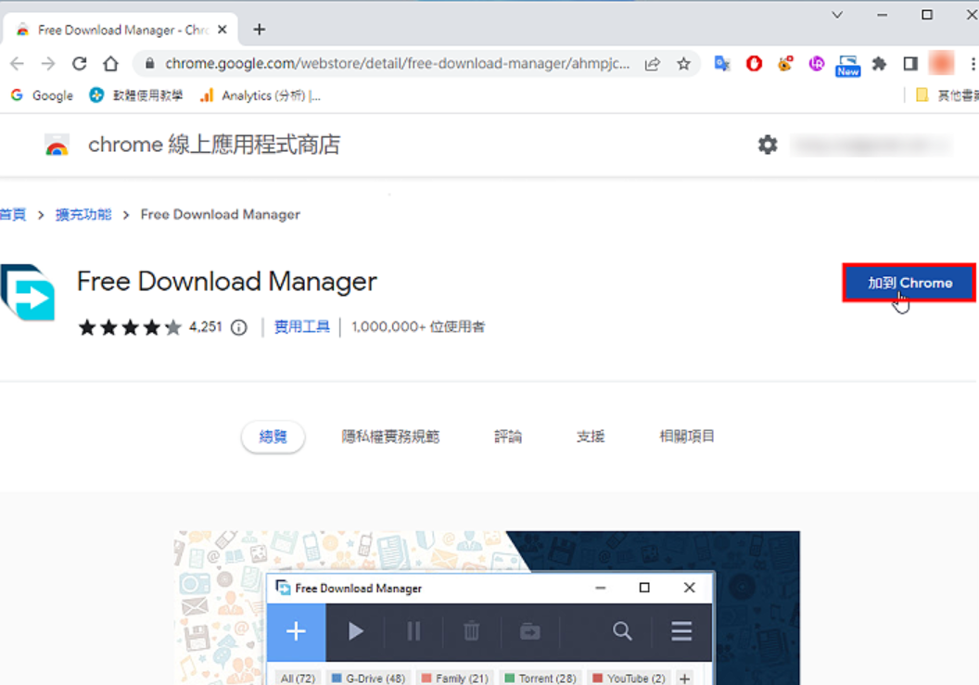This screenshot has height=685, width=979.
Task: Open the blue 'New' extension icon
Action: [x=848, y=66]
